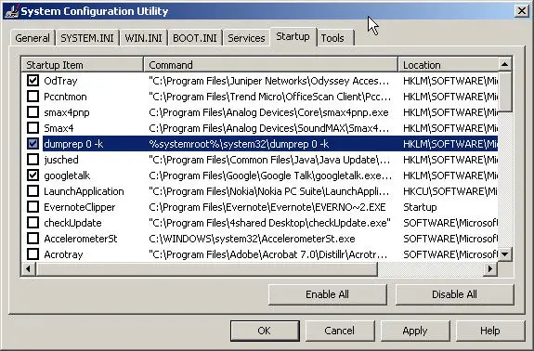Close the System Configuration Utility window

point(522,11)
